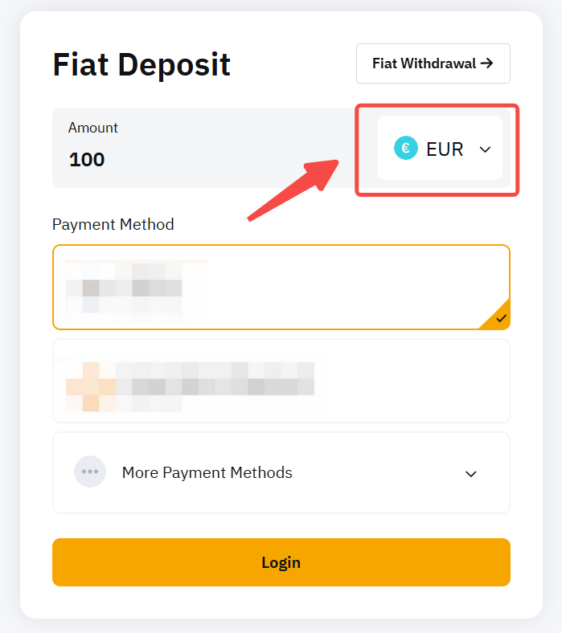Click the blurred orange logo in second payment option
The height and width of the screenshot is (633, 562).
pos(89,386)
